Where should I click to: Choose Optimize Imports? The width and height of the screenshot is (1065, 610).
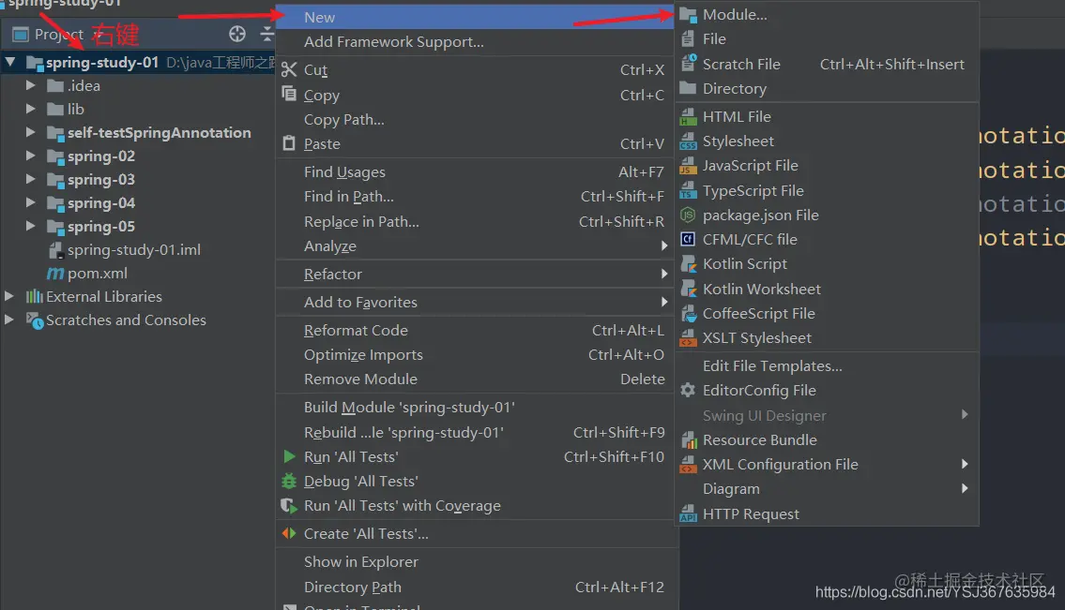475,355
